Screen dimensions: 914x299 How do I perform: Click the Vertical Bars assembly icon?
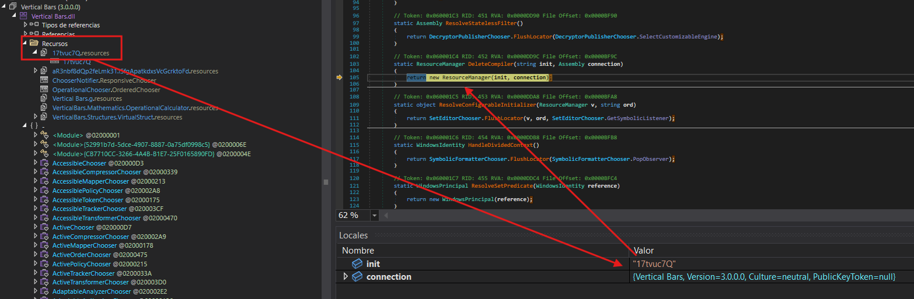(x=13, y=6)
